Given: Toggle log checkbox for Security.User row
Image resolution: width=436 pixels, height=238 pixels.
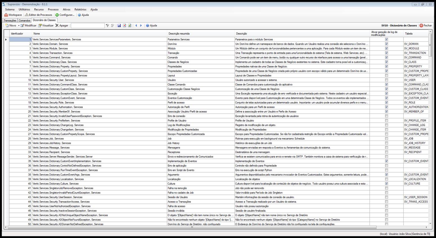Looking at the screenshot, I should pyautogui.click(x=386, y=80).
